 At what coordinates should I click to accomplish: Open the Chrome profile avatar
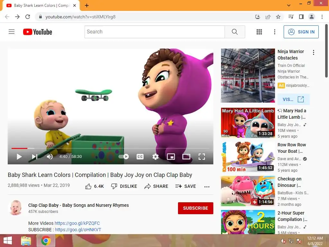point(312,17)
